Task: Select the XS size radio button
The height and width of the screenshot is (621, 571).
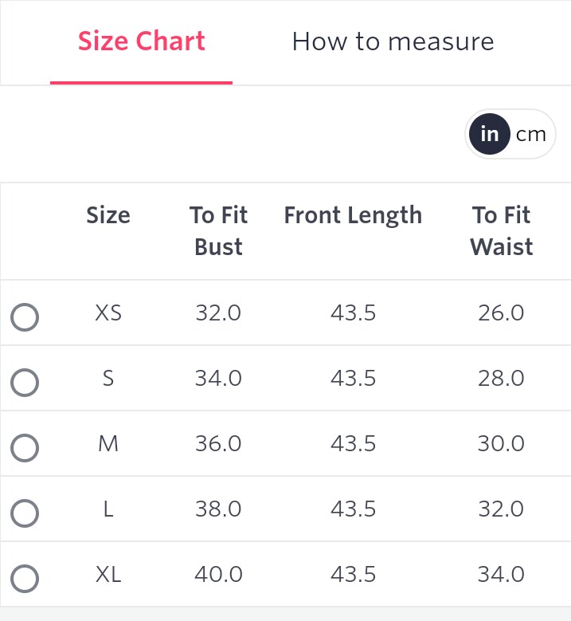Action: tap(25, 317)
